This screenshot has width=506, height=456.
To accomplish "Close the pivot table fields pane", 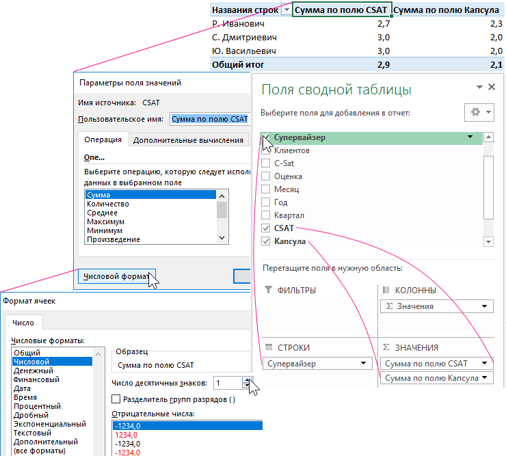I will pyautogui.click(x=490, y=87).
